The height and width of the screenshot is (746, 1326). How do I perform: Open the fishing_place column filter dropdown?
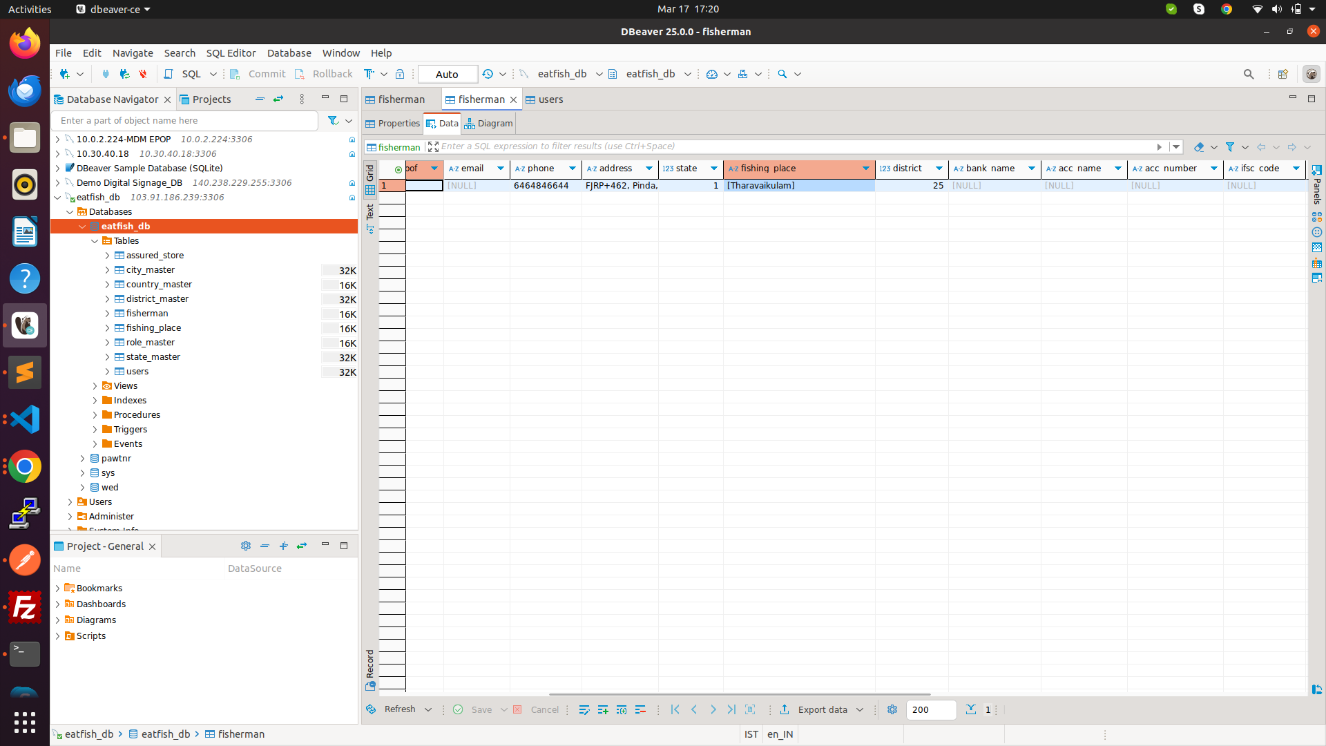[865, 169]
